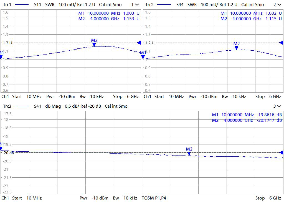This screenshot has width=284, height=202.
Task: Click the Trc1 trace line legend
Action: 22,5
